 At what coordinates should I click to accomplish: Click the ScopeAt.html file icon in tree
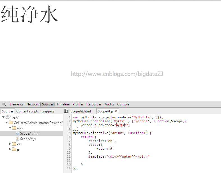click(17, 133)
